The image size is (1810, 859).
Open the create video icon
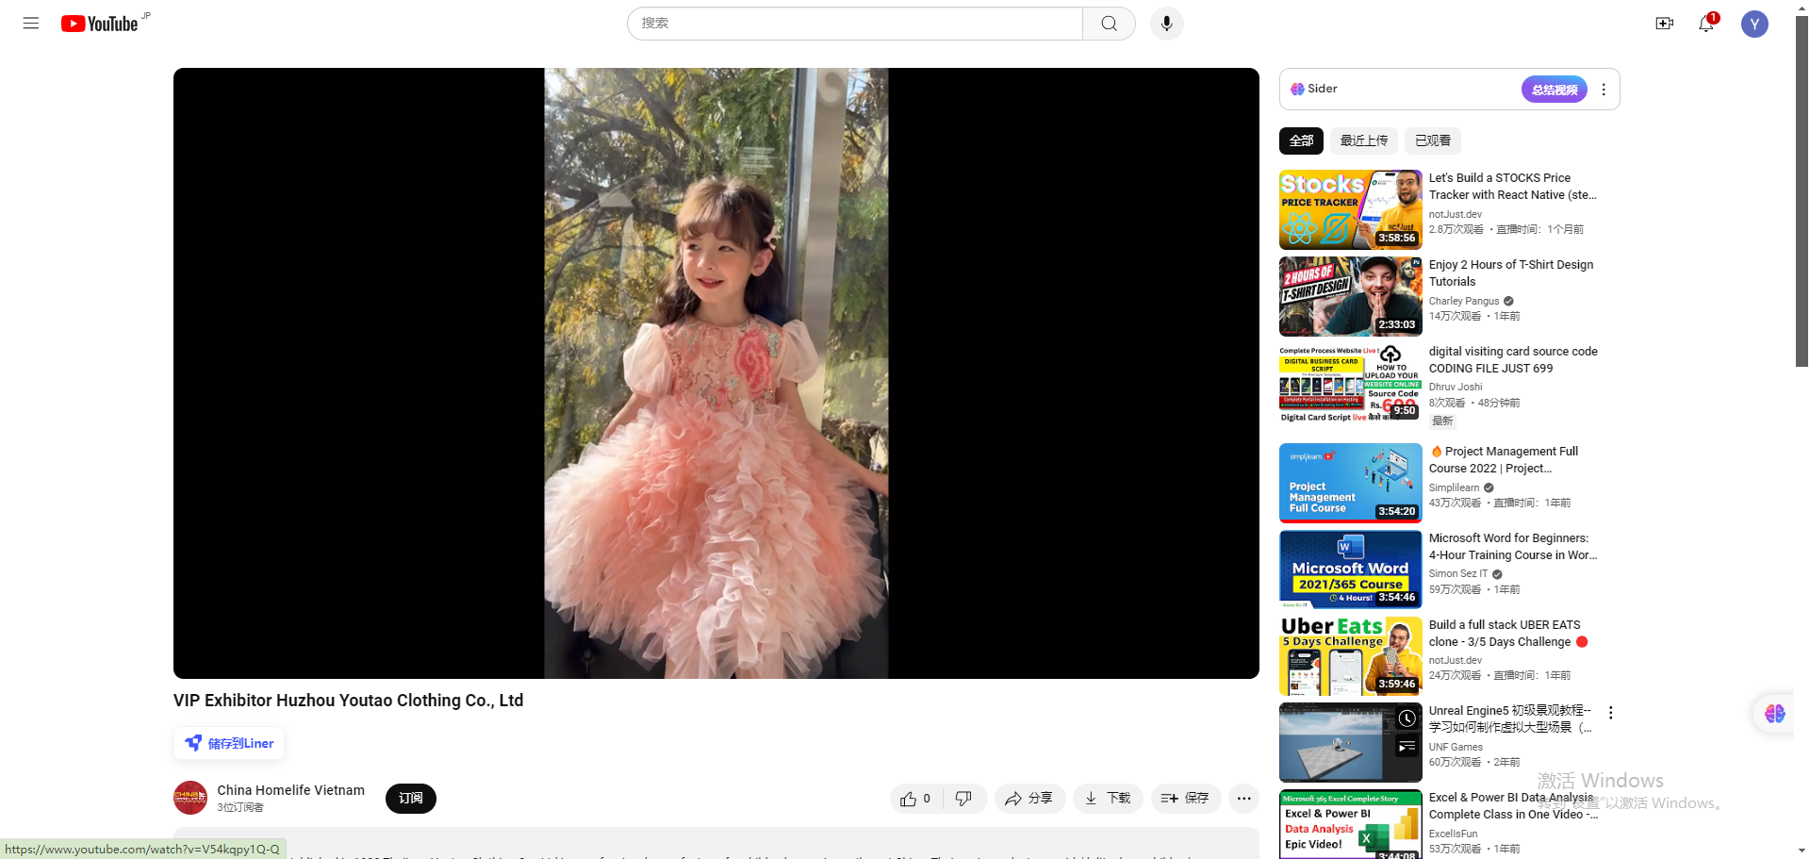click(x=1664, y=24)
